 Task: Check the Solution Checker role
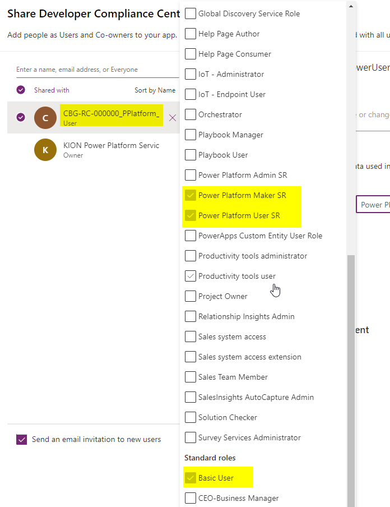190,417
